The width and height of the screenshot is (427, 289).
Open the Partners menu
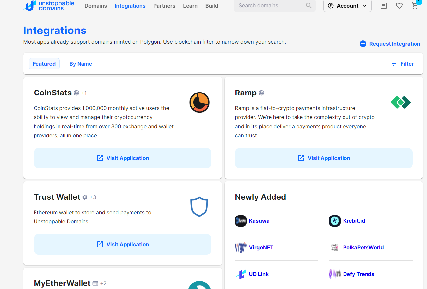[164, 6]
